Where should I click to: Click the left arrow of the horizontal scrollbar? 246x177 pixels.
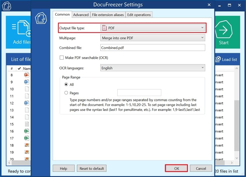click(9, 163)
